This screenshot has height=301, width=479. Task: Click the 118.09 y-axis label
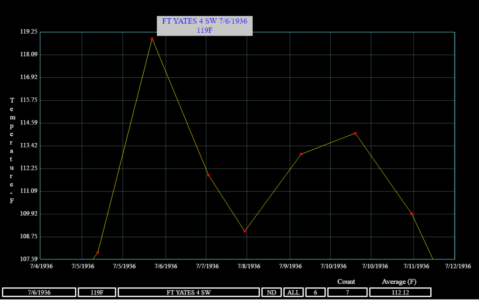pyautogui.click(x=29, y=54)
